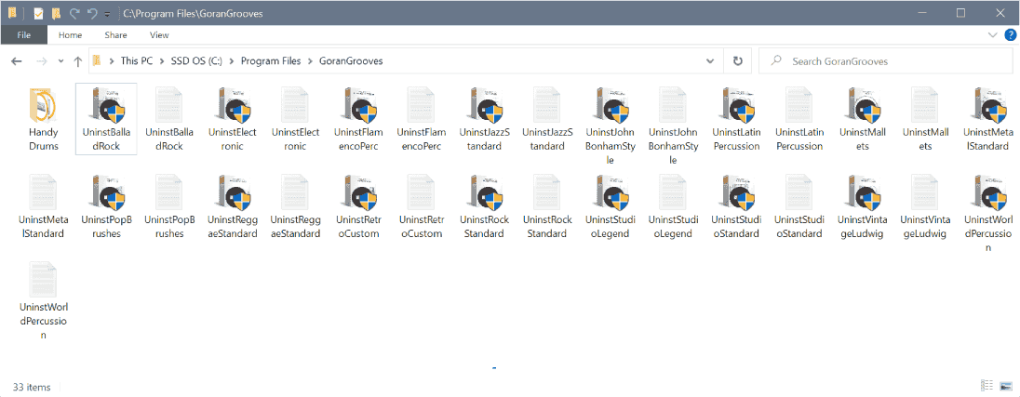Go up to Program Files folder
Image resolution: width=1020 pixels, height=397 pixels.
tap(78, 61)
